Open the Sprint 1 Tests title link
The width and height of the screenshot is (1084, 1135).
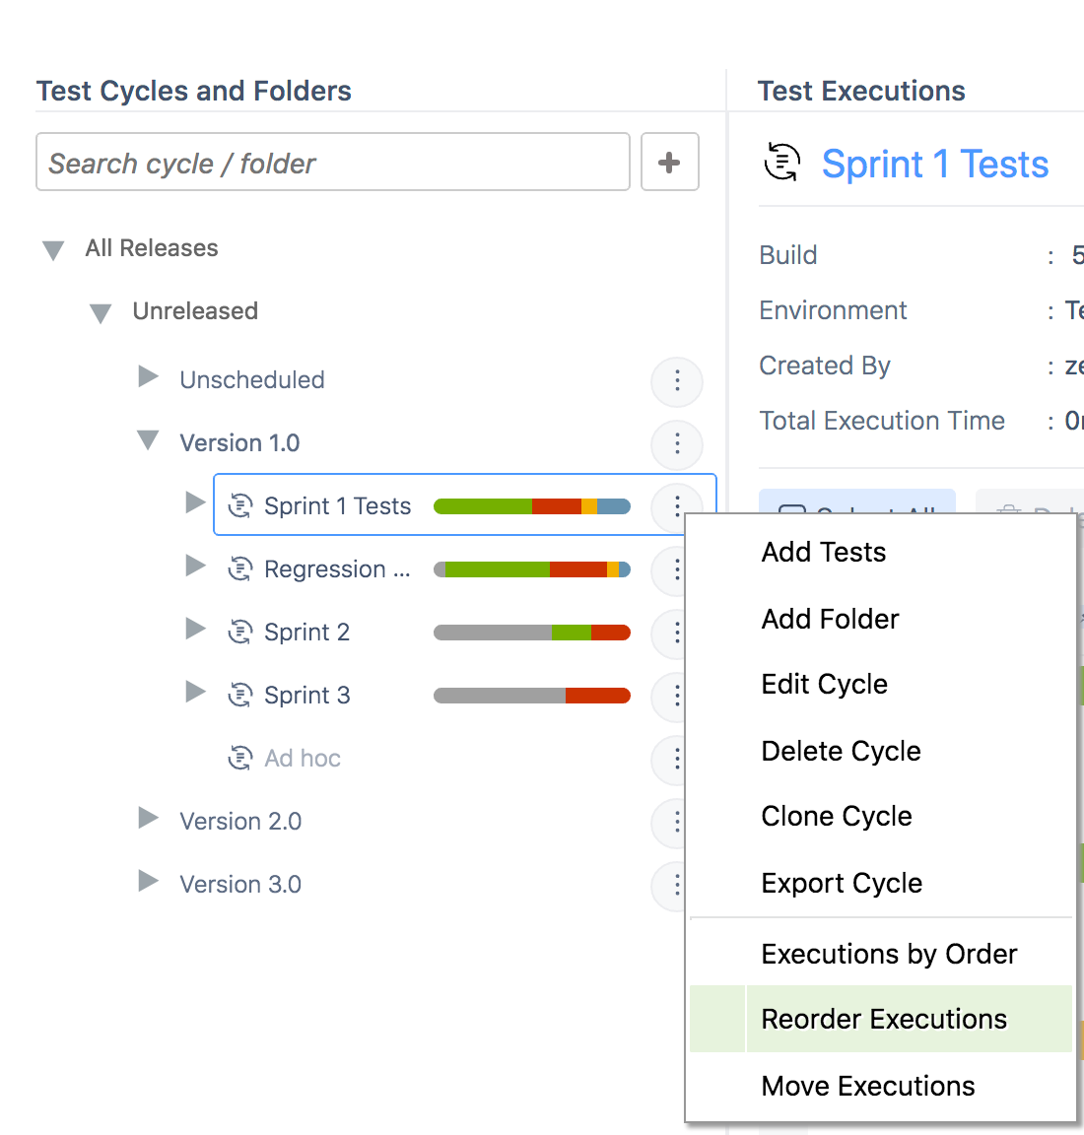tap(934, 164)
